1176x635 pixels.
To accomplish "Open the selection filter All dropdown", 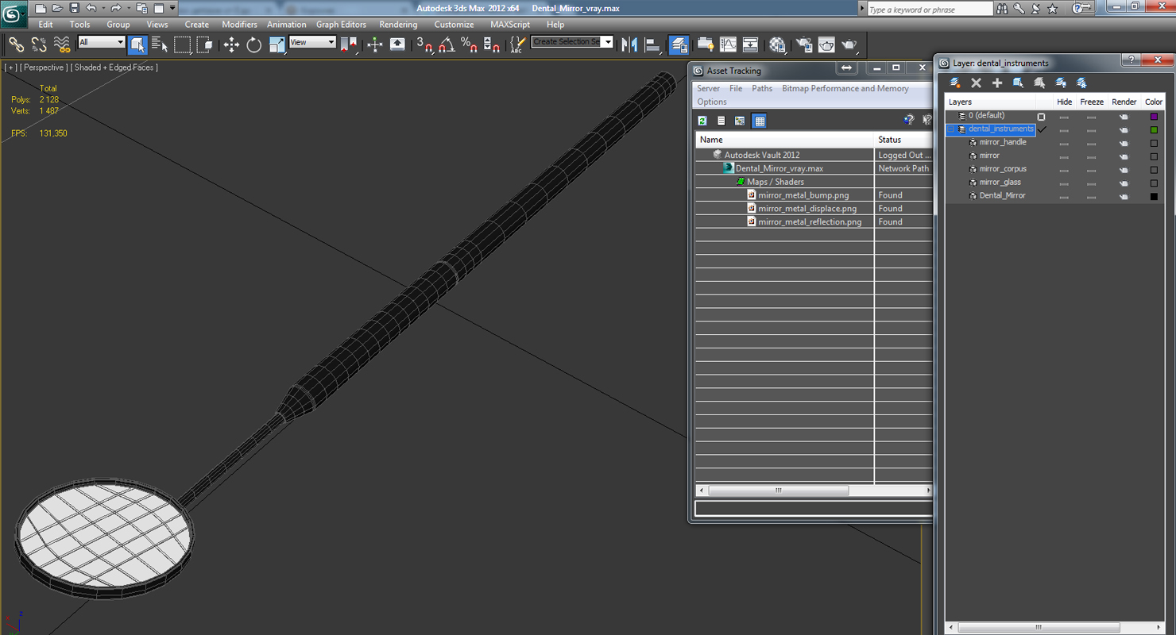I will [x=102, y=42].
